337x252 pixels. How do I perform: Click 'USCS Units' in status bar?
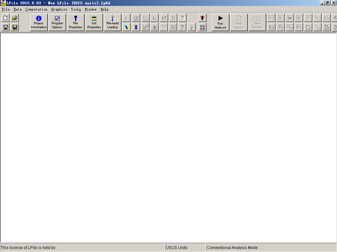click(x=177, y=247)
